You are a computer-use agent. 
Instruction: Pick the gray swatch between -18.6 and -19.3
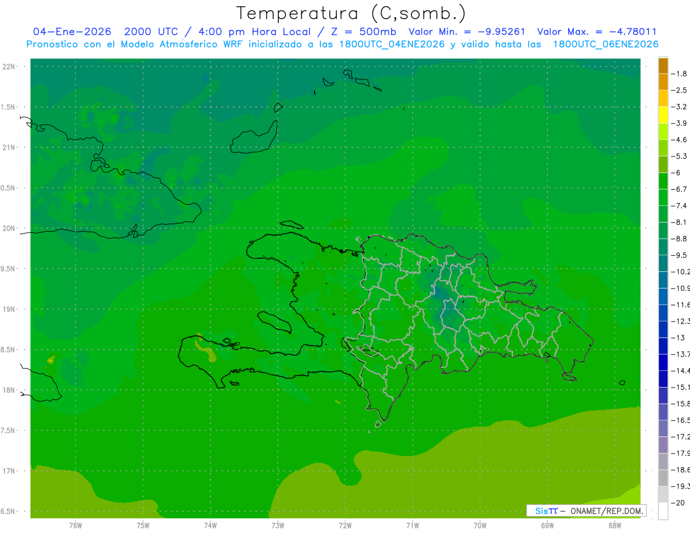pyautogui.click(x=663, y=478)
